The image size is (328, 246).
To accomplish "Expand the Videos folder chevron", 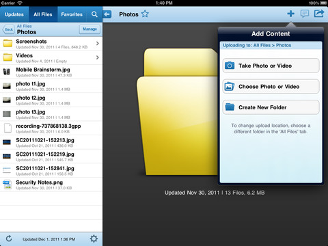I will 98,57.
